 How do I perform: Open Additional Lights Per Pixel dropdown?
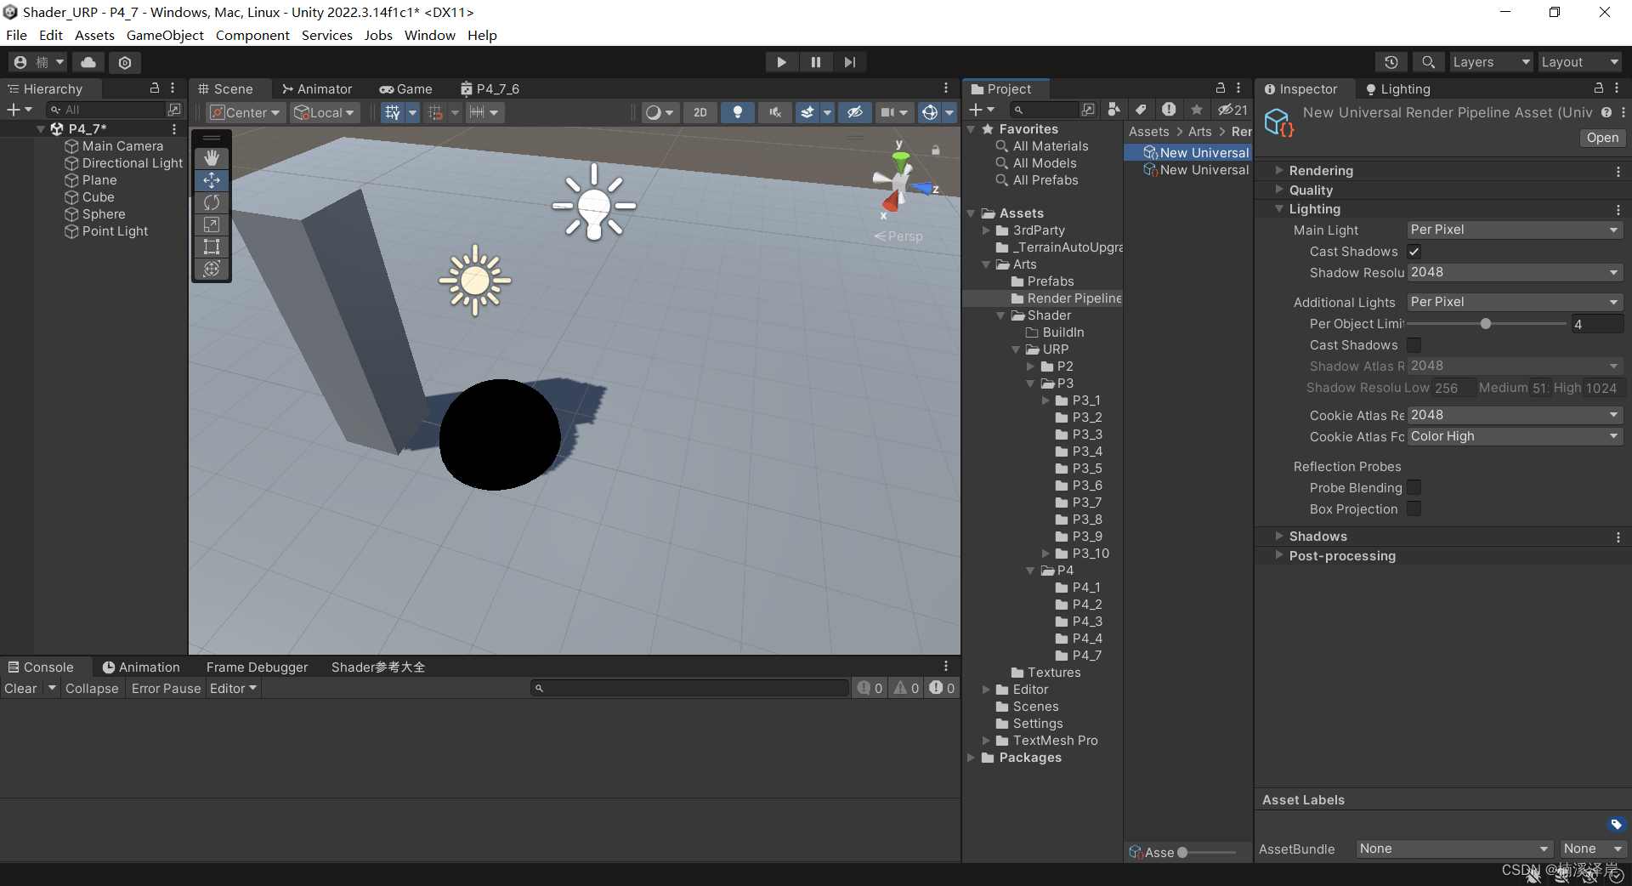tap(1515, 303)
